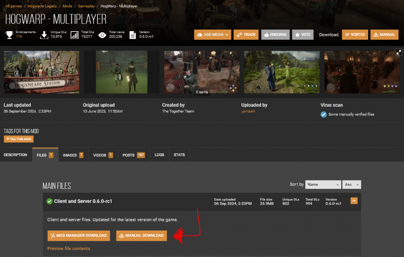Click the Unique DLs download icon
This screenshot has width=404, height=257.
coord(44,35)
